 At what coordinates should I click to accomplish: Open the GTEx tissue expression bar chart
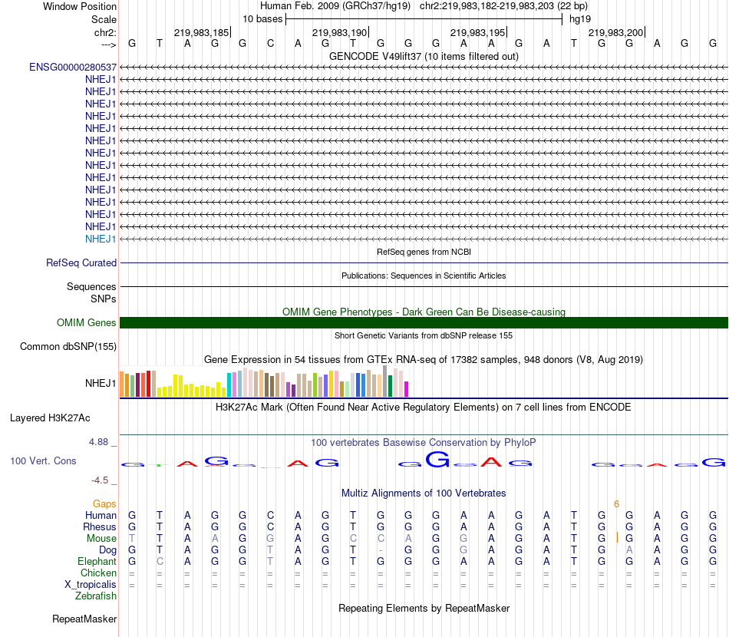click(x=264, y=381)
